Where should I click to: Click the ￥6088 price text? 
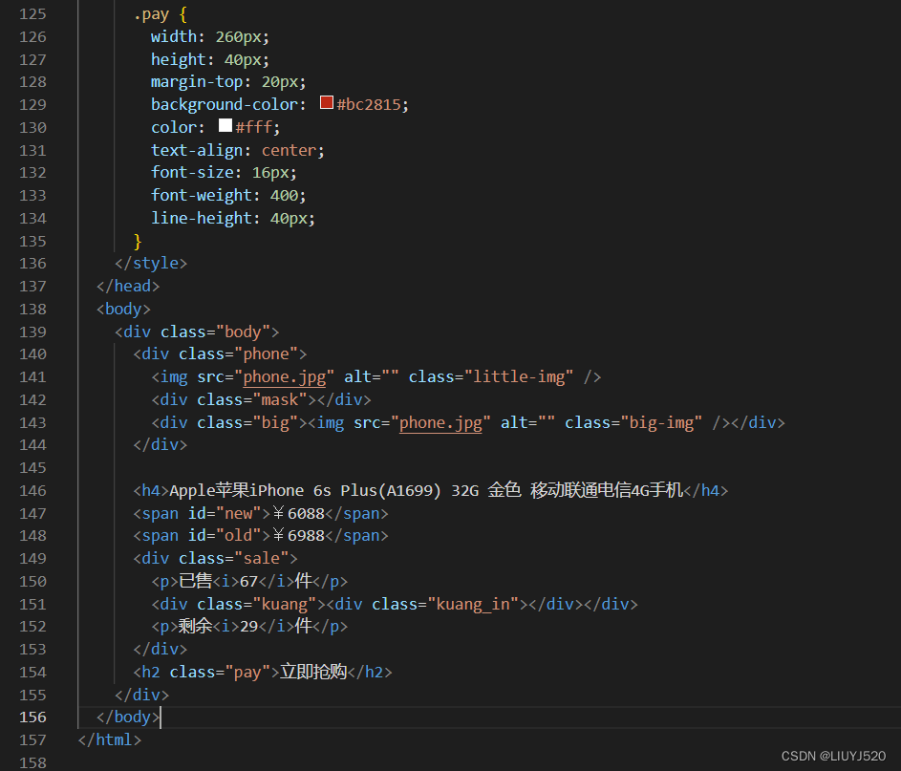(x=298, y=514)
